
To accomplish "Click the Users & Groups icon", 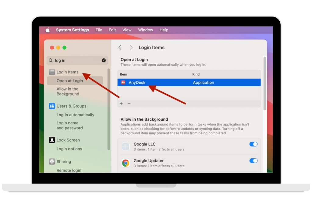I will click(x=51, y=106).
